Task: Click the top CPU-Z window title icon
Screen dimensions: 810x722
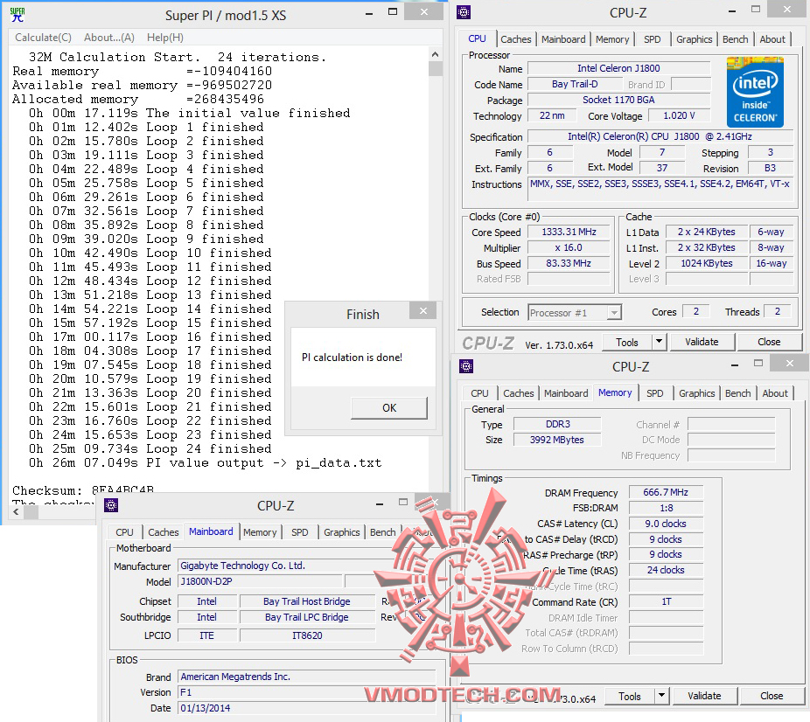Action: coord(464,12)
